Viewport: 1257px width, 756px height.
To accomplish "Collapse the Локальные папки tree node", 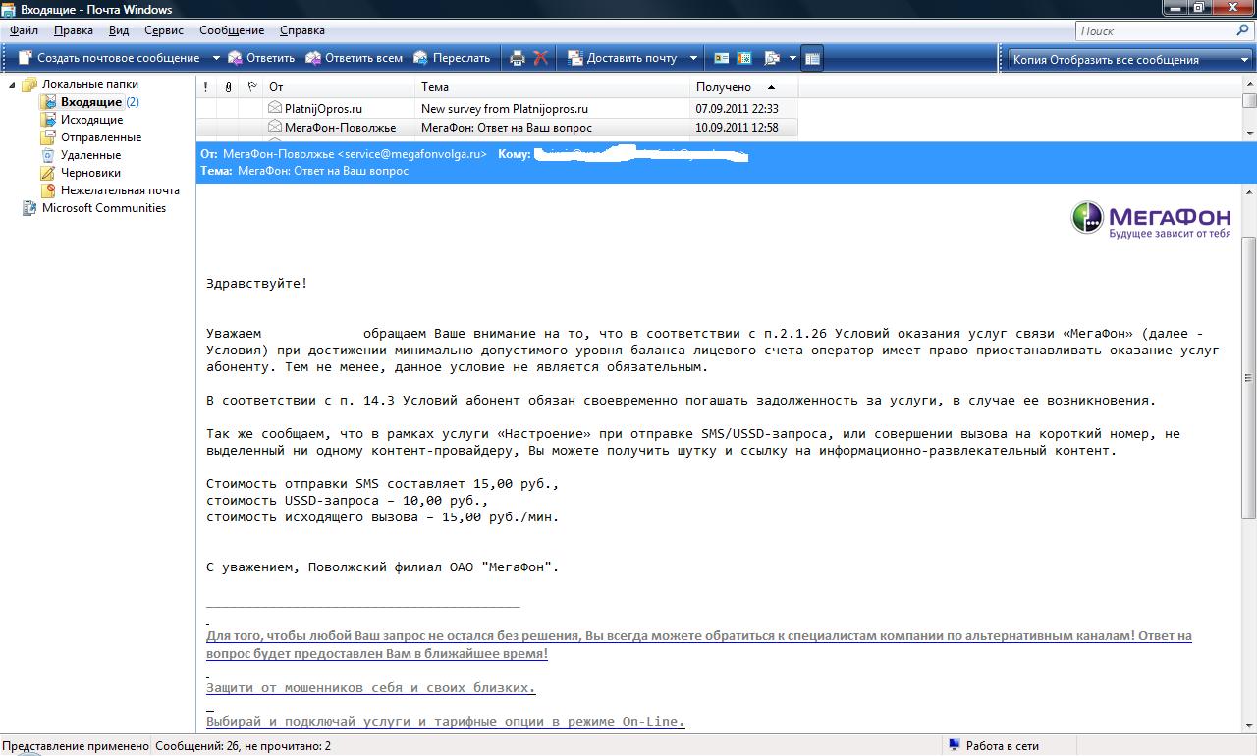I will click(13, 84).
